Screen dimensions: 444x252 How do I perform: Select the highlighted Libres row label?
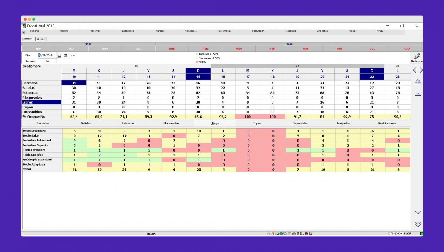coord(41,102)
